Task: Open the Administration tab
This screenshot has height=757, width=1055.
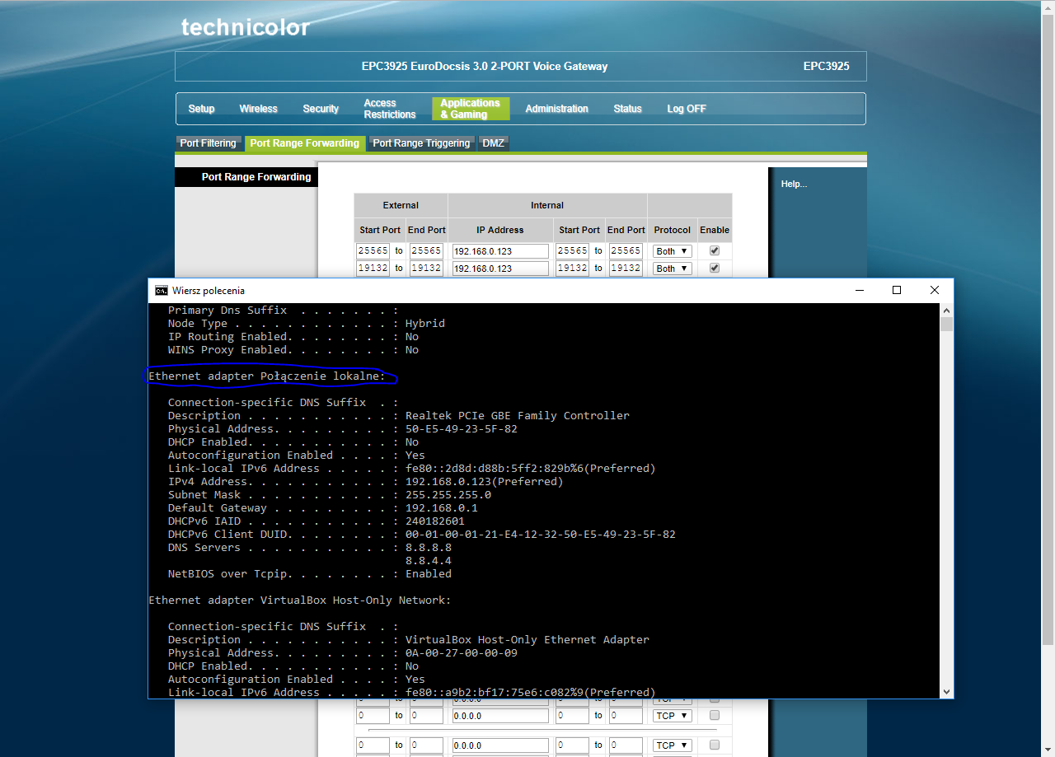Action: click(557, 109)
